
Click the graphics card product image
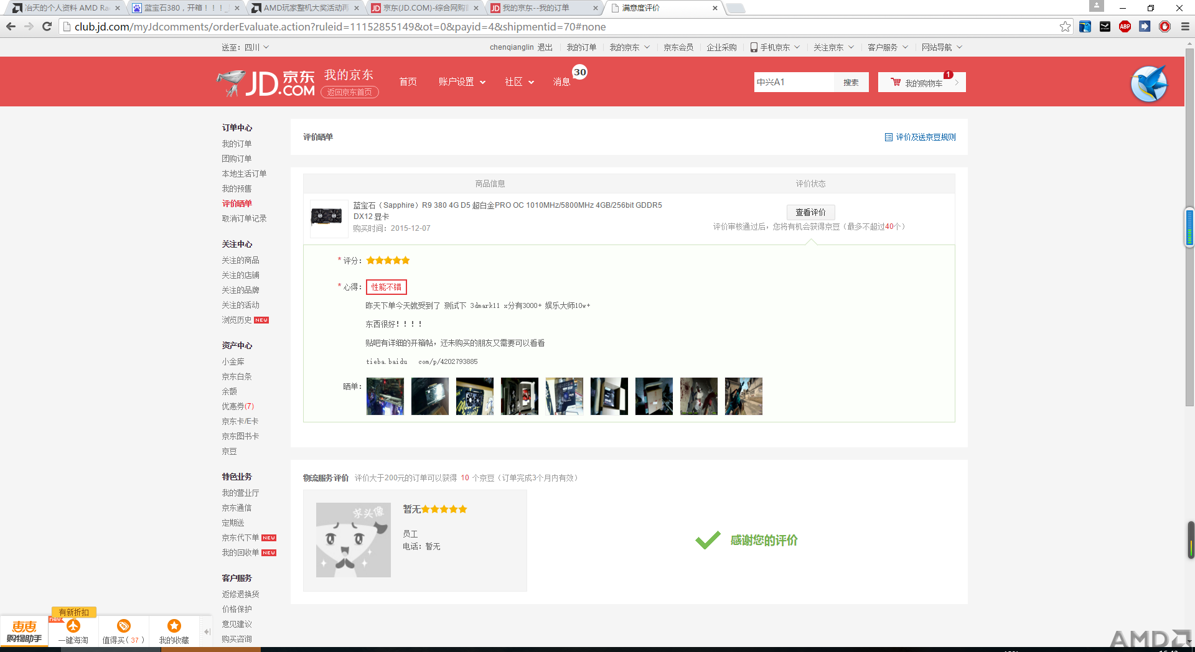pyautogui.click(x=329, y=218)
